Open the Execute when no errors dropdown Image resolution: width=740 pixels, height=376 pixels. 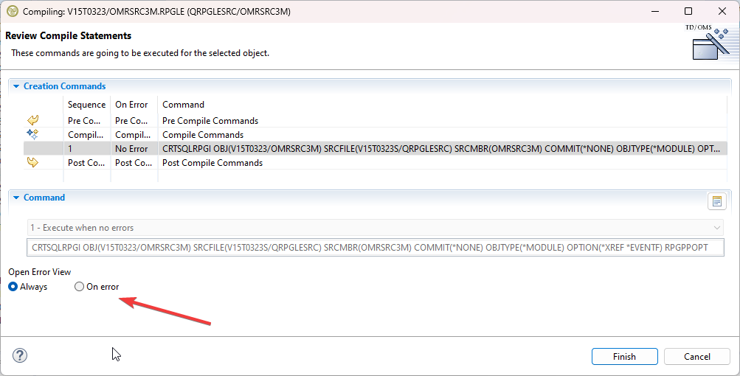click(x=375, y=228)
